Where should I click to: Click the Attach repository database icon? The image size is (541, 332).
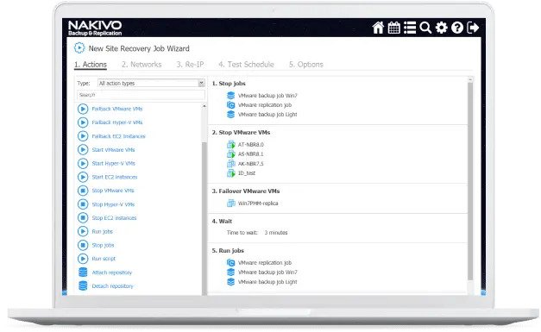[83, 272]
